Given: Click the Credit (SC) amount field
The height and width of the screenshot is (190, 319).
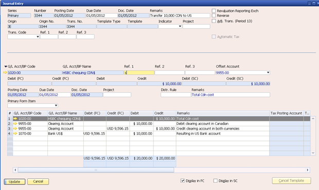Looking at the screenshot, I should pyautogui.click(x=248, y=83).
